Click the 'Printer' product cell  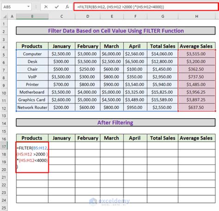tap(32, 84)
